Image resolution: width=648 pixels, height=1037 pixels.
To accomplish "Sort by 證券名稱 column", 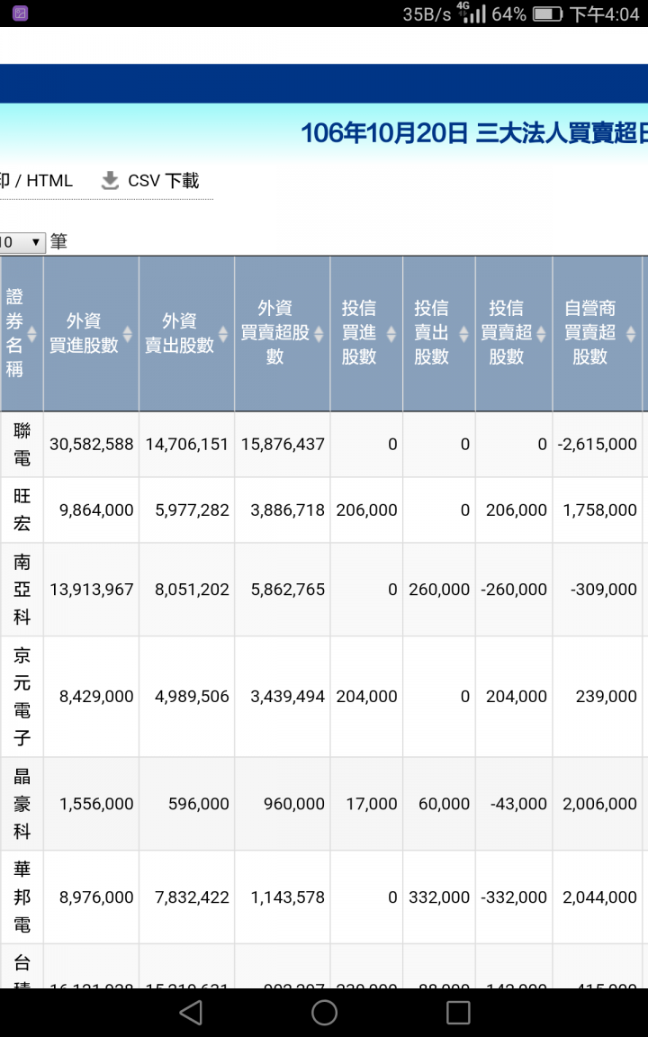I will click(22, 333).
